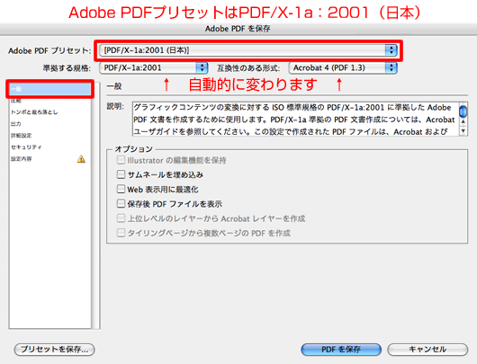Click the プリセットを保存... button
Viewport: 477px width, 364px height.
(x=55, y=350)
